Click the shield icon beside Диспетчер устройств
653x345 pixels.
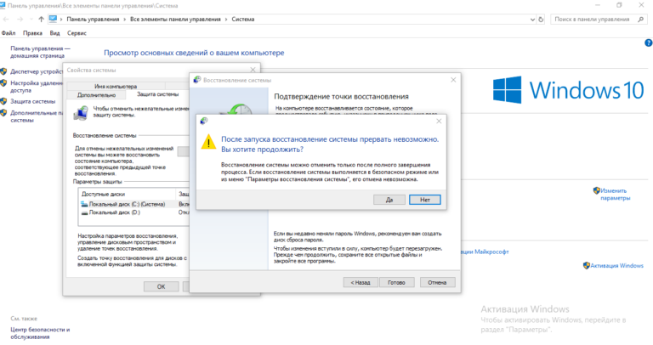coord(5,71)
